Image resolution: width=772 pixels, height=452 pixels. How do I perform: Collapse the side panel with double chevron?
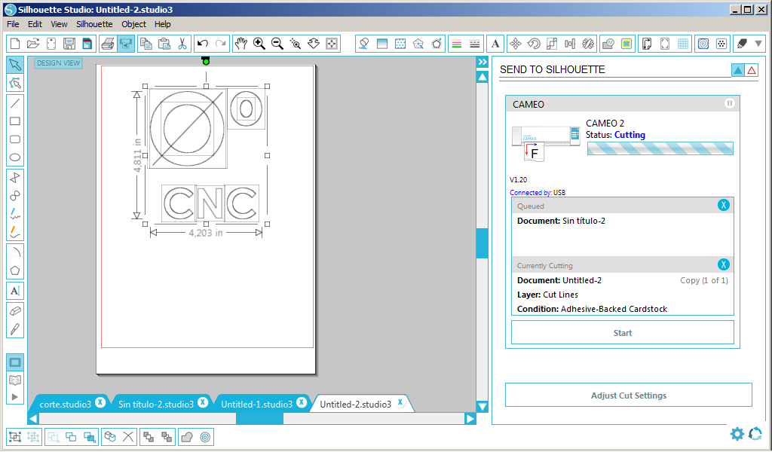[482, 62]
